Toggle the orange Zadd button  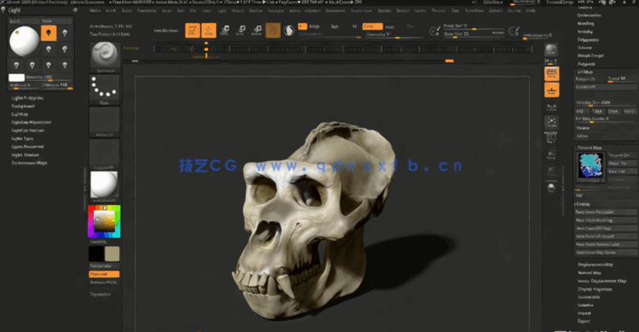click(372, 26)
